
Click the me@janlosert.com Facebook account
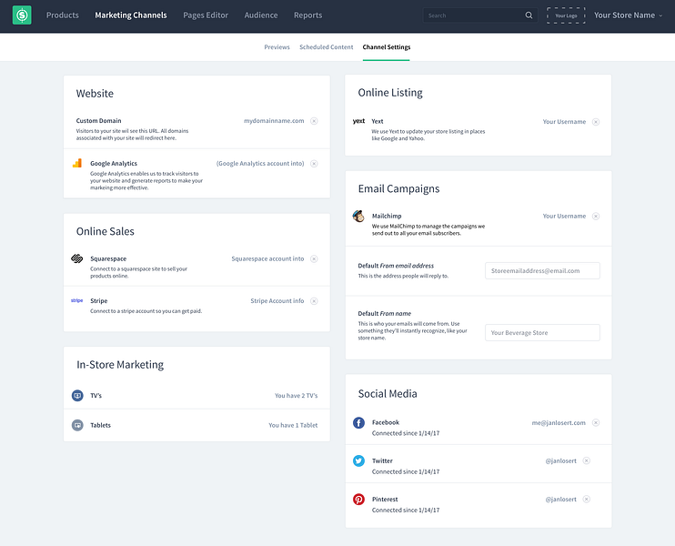(559, 423)
